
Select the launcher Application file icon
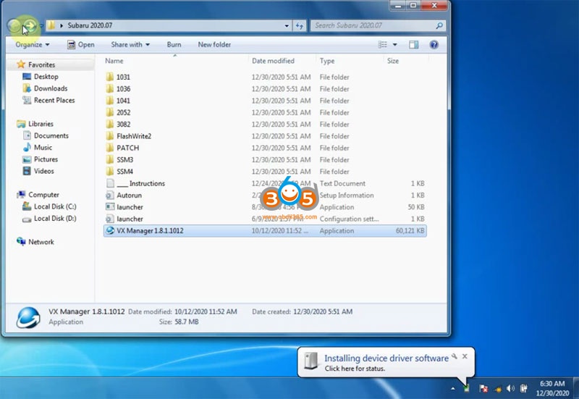click(x=110, y=207)
